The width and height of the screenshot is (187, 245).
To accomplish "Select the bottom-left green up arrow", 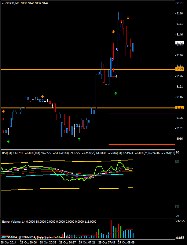I will pyautogui.click(x=8, y=141).
